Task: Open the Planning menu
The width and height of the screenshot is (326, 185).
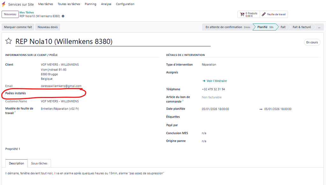Action: (x=90, y=4)
